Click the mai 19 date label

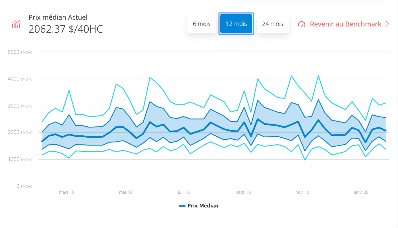pyautogui.click(x=125, y=192)
